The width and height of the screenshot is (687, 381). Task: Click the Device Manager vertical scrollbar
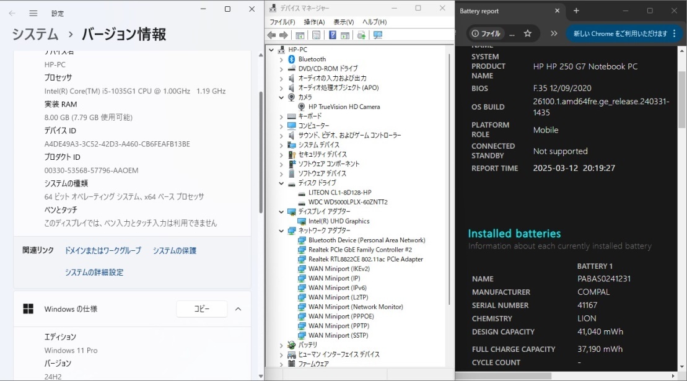tap(450, 180)
